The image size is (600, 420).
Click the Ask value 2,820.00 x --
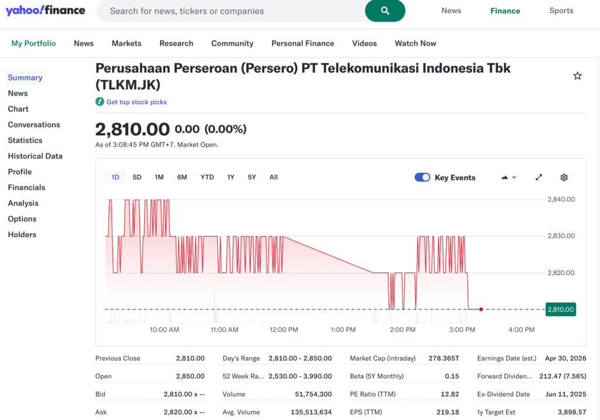pyautogui.click(x=184, y=412)
